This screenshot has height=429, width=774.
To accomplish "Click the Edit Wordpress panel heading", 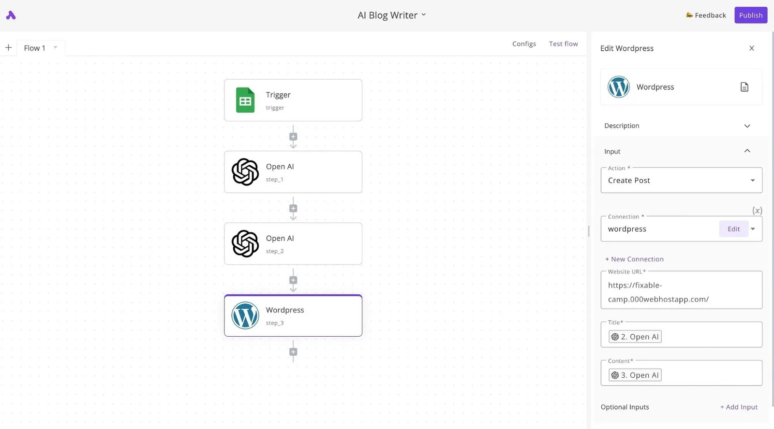I will tap(627, 48).
